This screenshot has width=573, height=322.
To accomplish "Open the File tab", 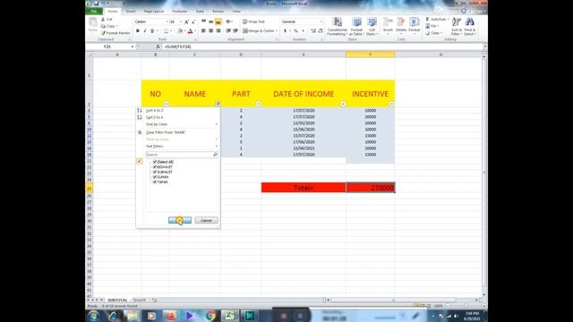I will pyautogui.click(x=94, y=12).
